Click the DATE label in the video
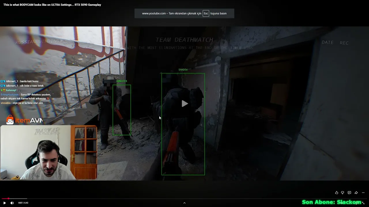 point(328,42)
